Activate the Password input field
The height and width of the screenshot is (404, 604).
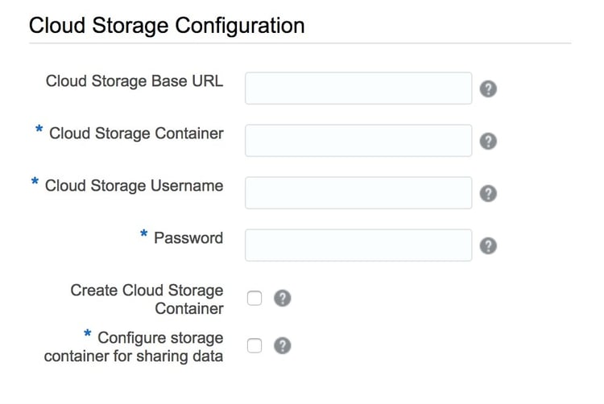358,245
